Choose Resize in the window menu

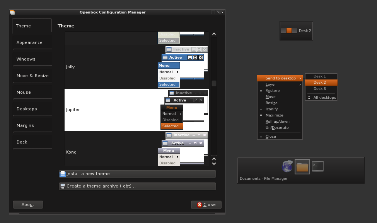(280, 103)
